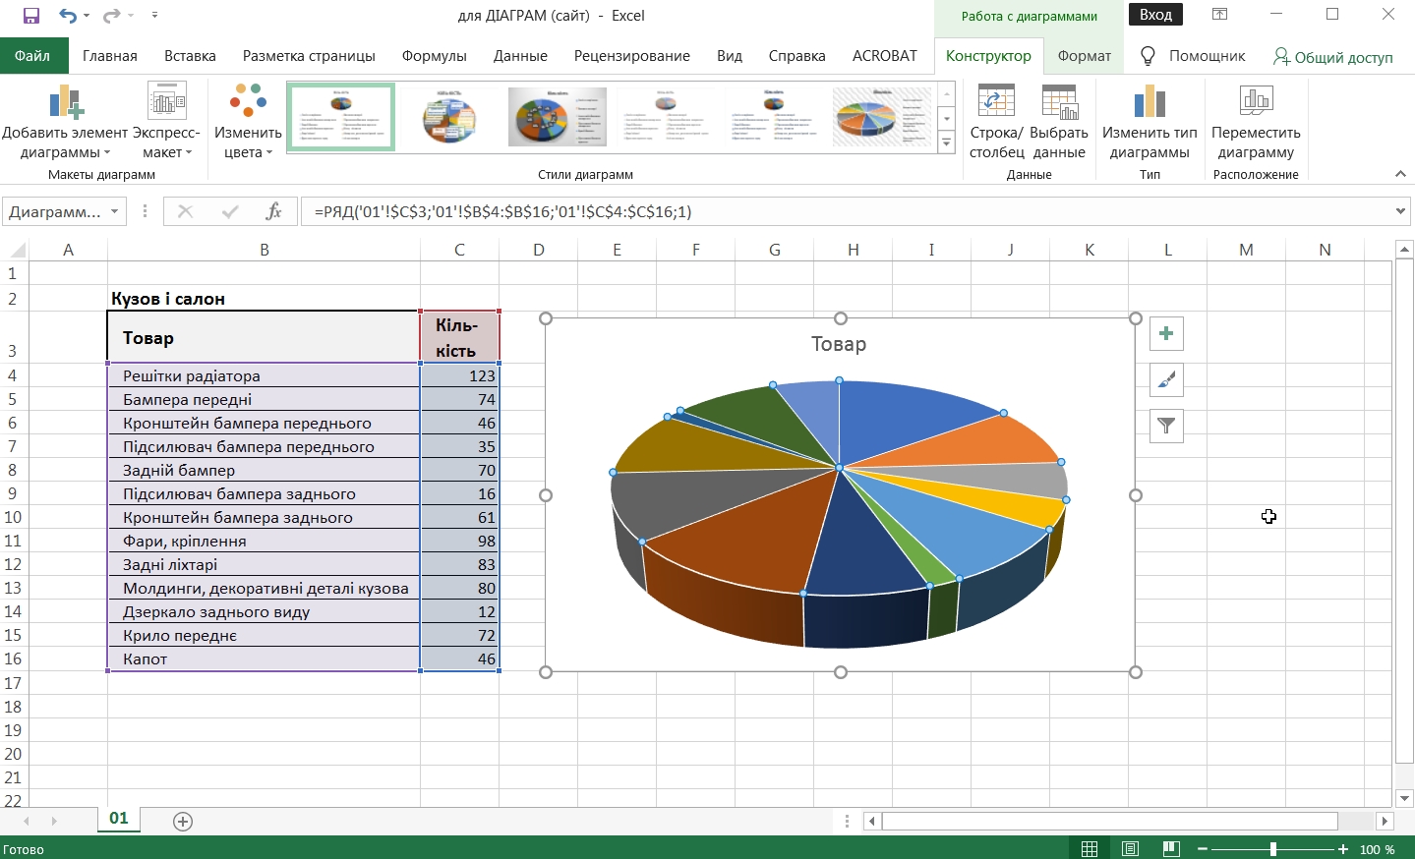The image size is (1415, 859).
Task: Open the Change Colors (Изменить цвета) palette
Action: 248,102
